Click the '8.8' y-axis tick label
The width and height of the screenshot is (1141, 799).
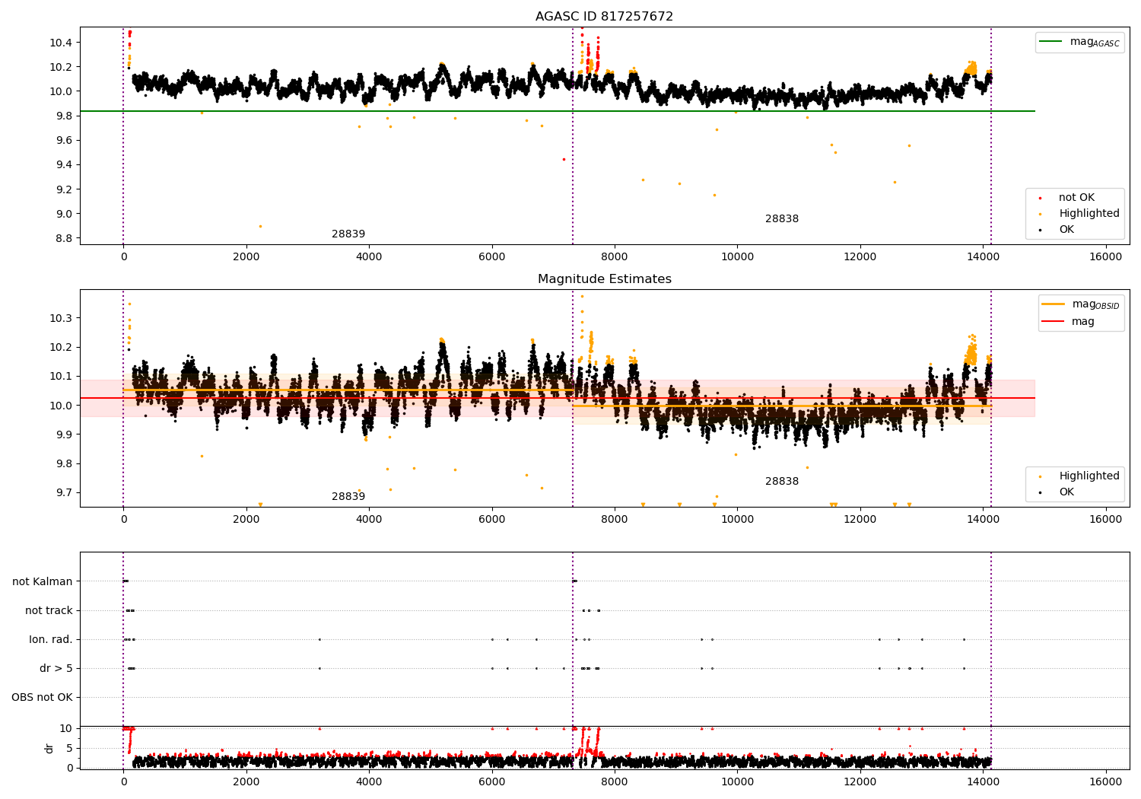pyautogui.click(x=64, y=238)
